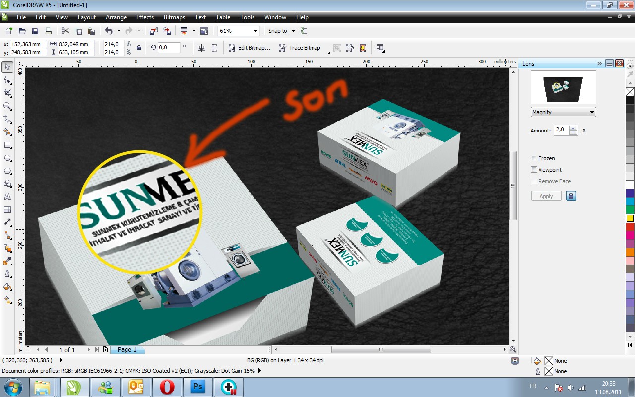This screenshot has height=397, width=635.
Task: Click the Open file icon
Action: [x=22, y=31]
